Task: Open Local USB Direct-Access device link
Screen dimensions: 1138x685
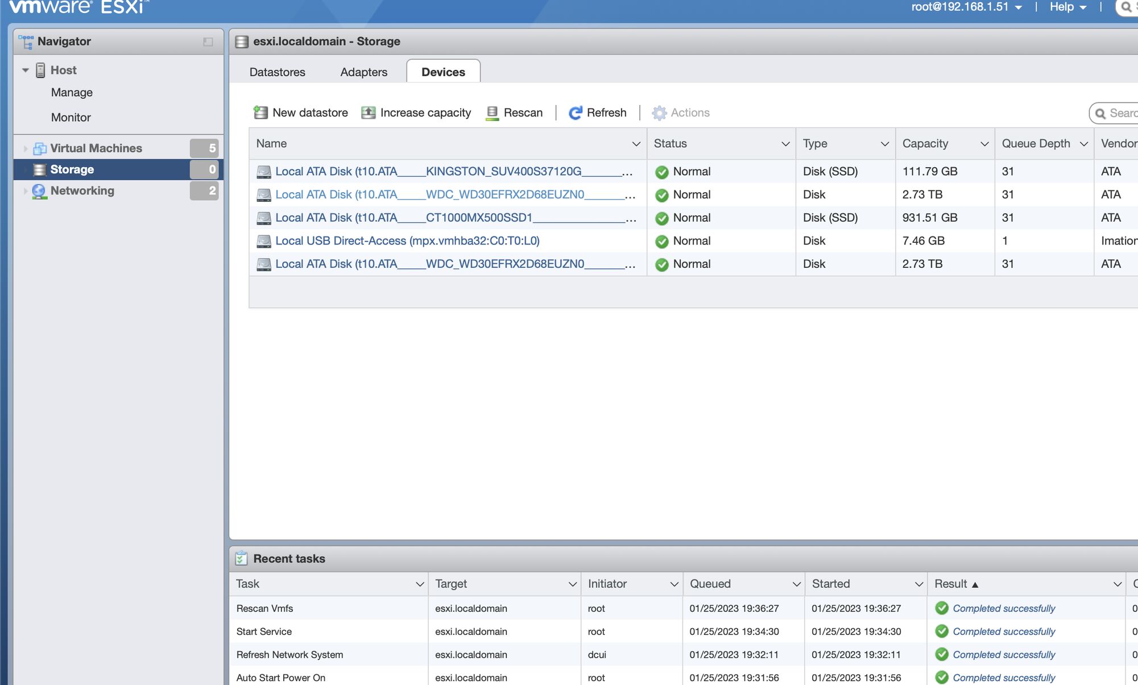Action: (408, 241)
